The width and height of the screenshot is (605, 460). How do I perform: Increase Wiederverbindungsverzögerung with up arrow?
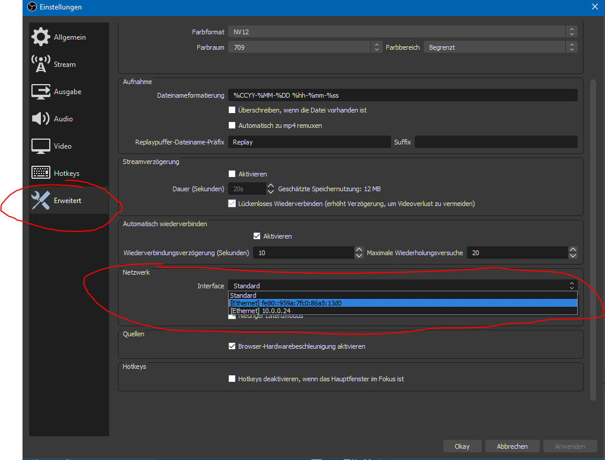[x=359, y=249]
